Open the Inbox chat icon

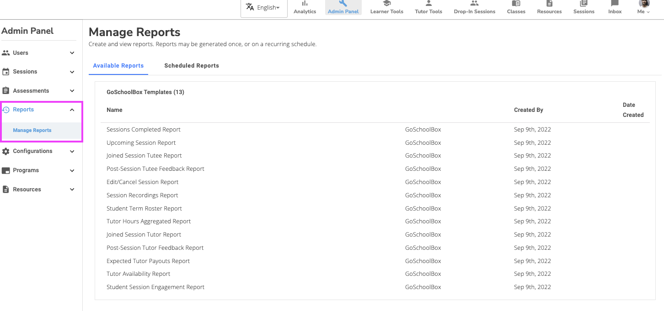pyautogui.click(x=615, y=4)
